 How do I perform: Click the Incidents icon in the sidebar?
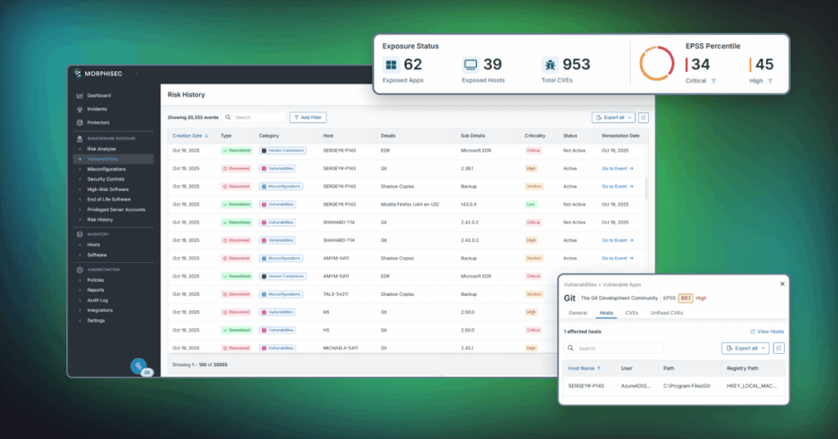pyautogui.click(x=79, y=109)
